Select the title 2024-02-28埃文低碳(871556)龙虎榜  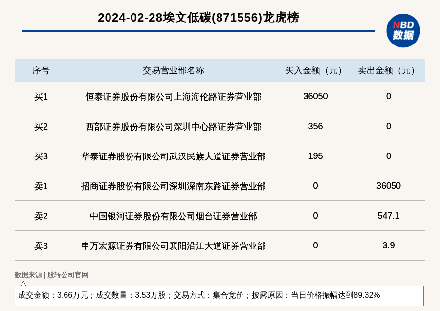coord(198,18)
